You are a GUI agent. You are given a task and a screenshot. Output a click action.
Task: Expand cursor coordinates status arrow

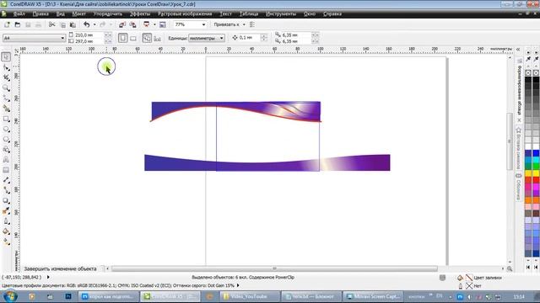click(x=48, y=277)
